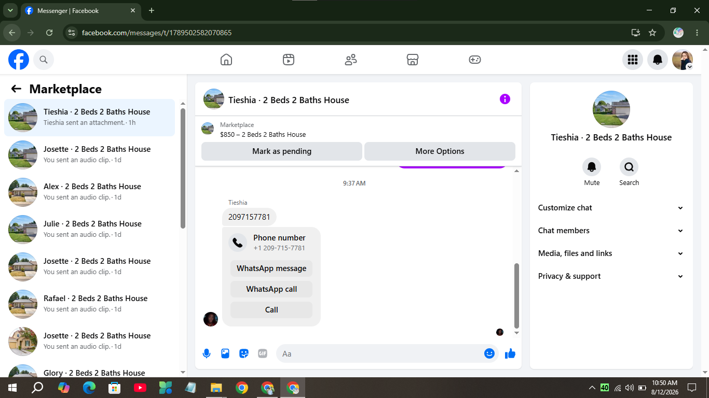Search within the Tieshia conversation

629,167
